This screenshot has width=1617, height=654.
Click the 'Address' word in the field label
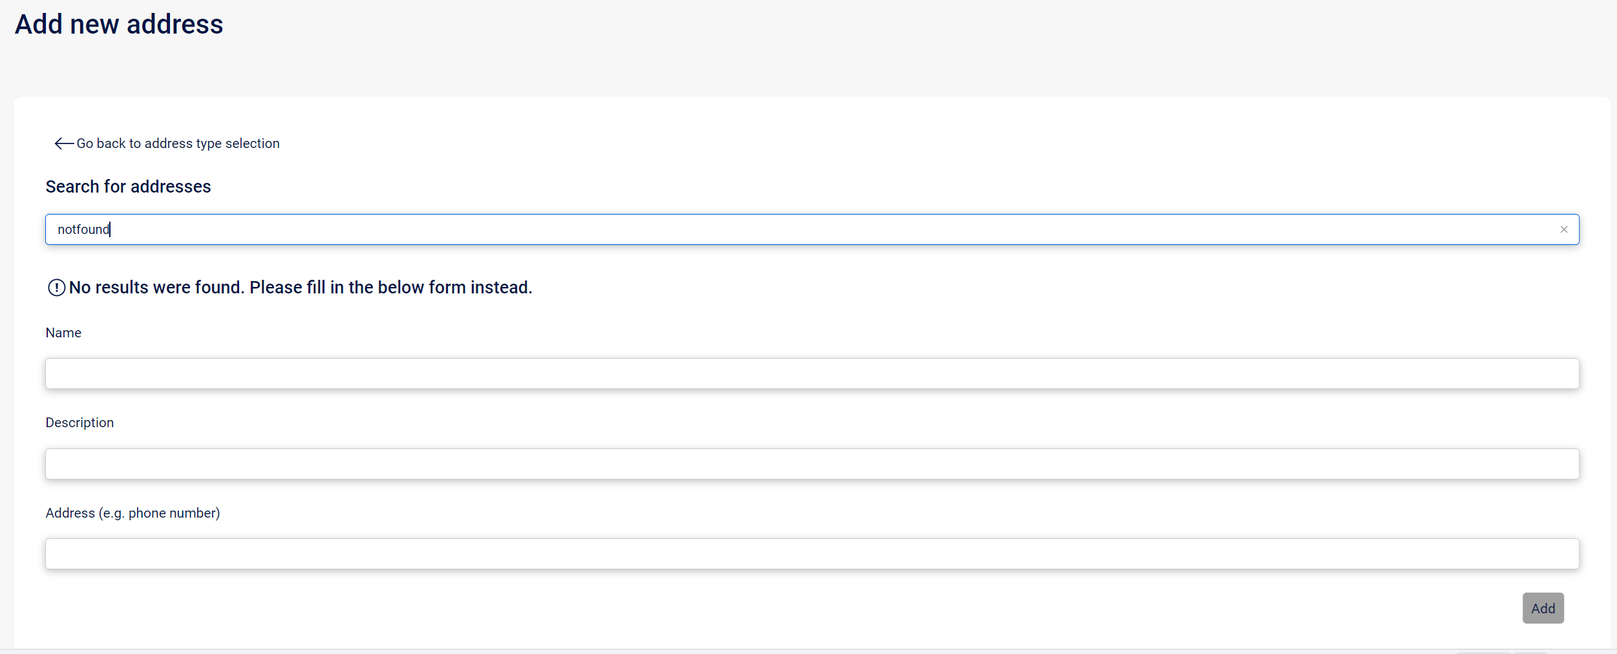70,513
